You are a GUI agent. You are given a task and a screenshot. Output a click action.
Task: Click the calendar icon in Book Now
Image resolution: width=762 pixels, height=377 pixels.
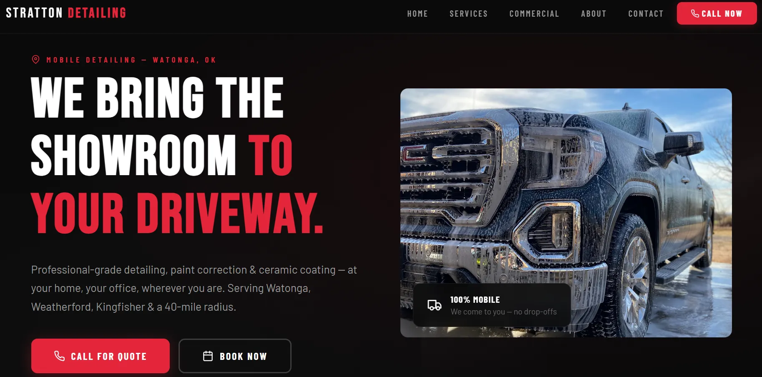pos(208,356)
